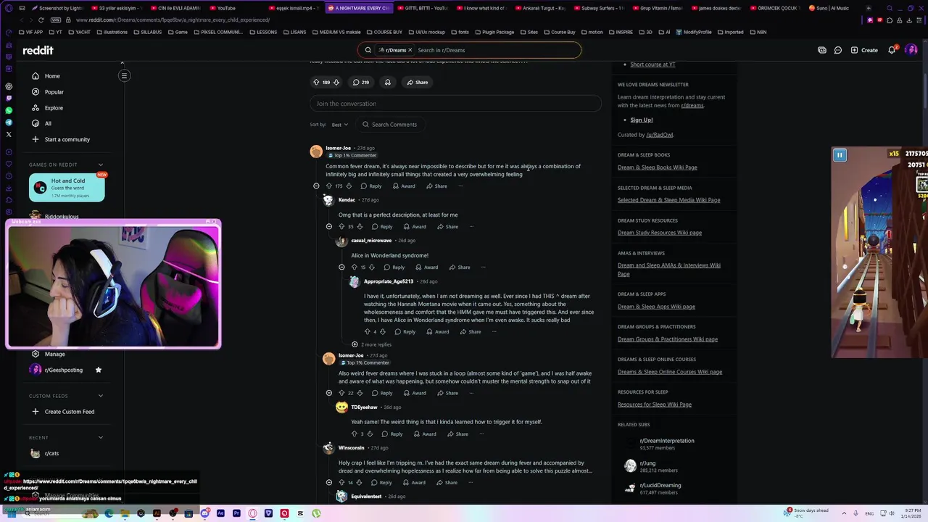Image resolution: width=928 pixels, height=522 pixels.
Task: Collapse the Isomer-Joe fever dream comment thread
Action: [x=316, y=186]
